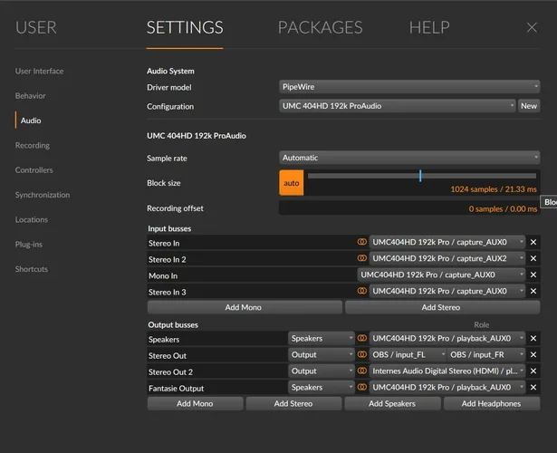Delete the Mono In input bus

pyautogui.click(x=533, y=275)
